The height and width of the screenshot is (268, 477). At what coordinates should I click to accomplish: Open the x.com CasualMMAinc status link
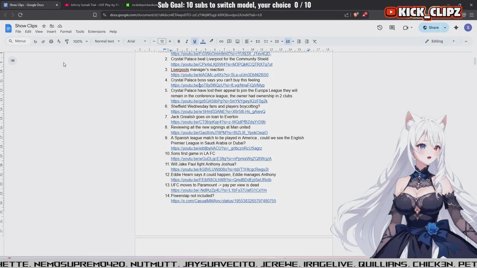pyautogui.click(x=223, y=201)
